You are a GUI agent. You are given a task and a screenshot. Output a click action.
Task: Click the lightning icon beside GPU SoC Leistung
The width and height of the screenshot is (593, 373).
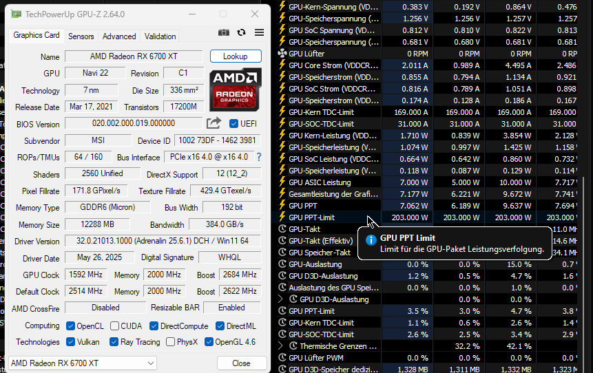[x=282, y=159]
